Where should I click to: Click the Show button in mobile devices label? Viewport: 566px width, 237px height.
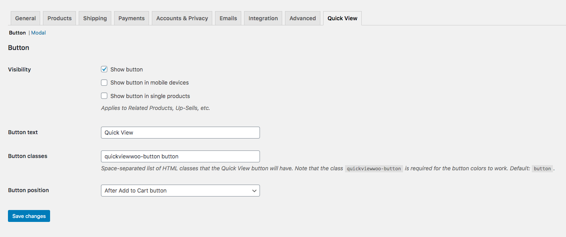[x=149, y=83]
